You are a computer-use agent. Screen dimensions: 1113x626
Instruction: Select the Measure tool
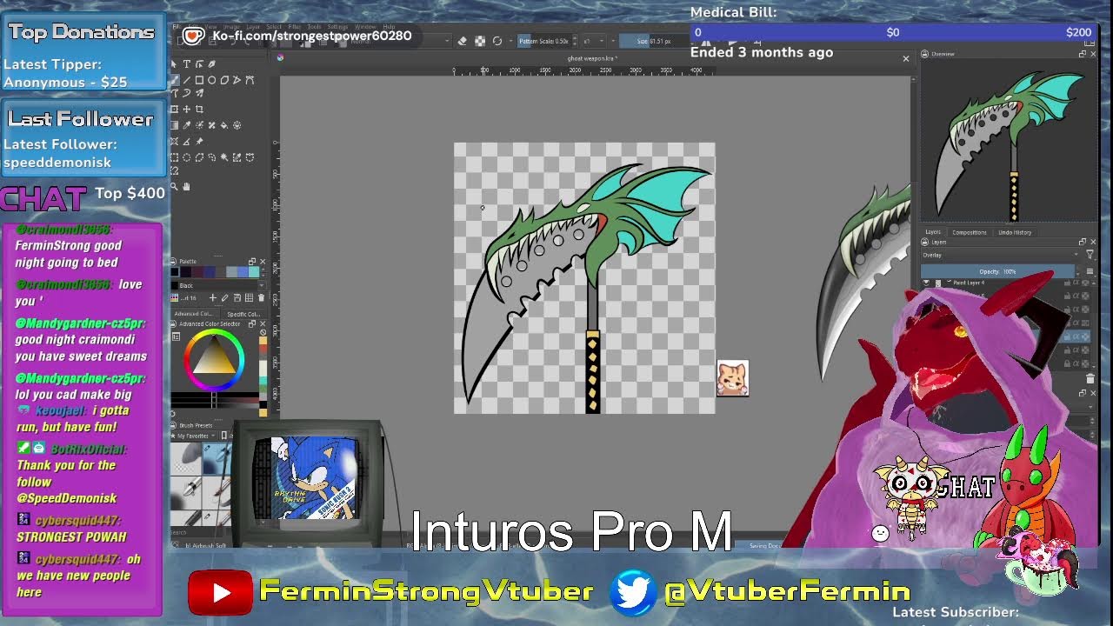click(186, 142)
